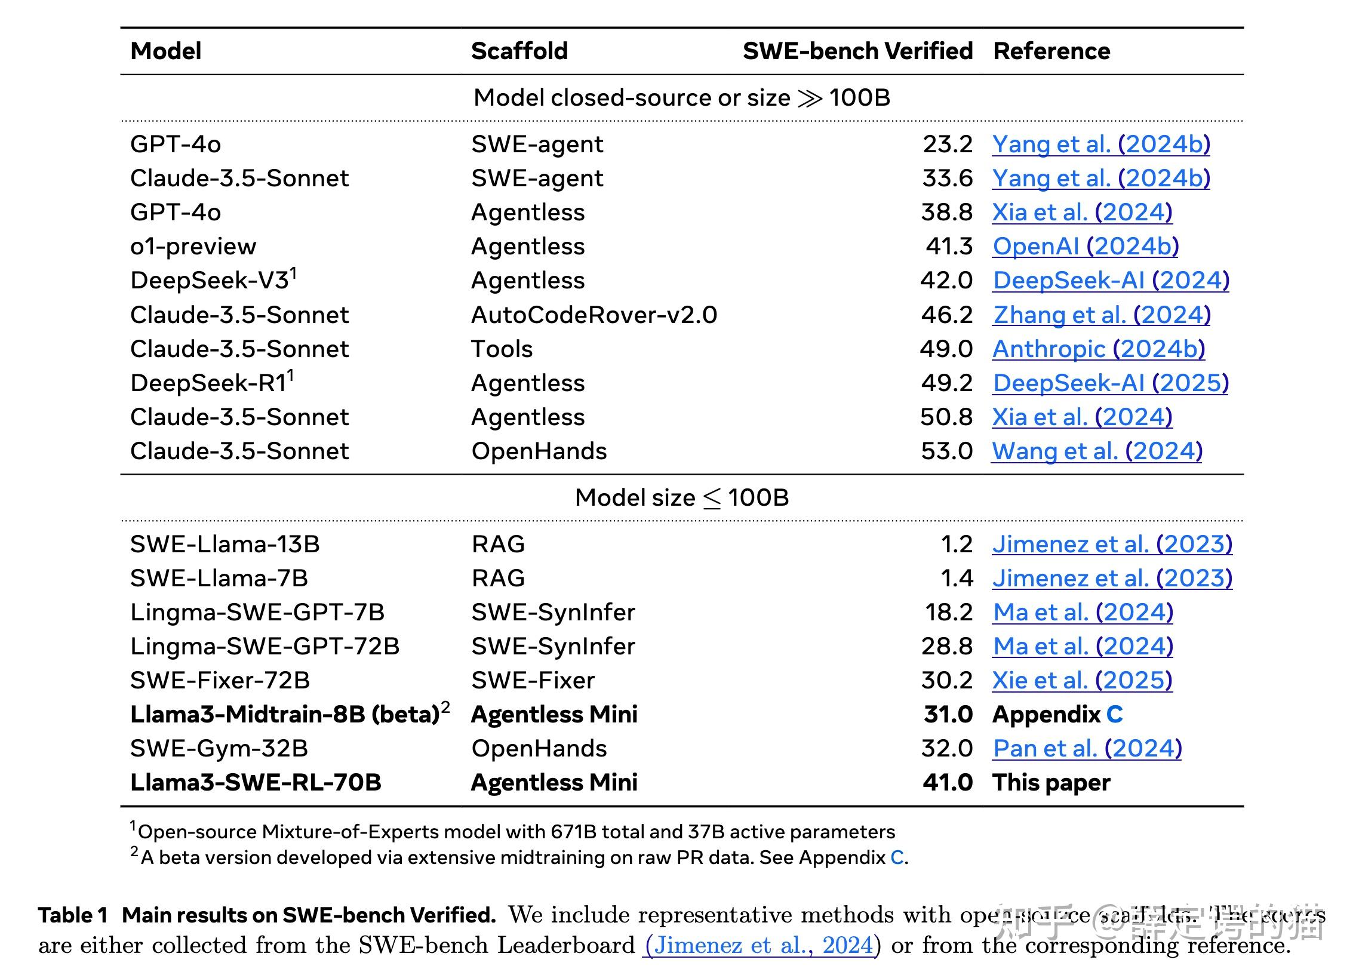Open the Wang et al. (2024) reference

coord(1097,451)
